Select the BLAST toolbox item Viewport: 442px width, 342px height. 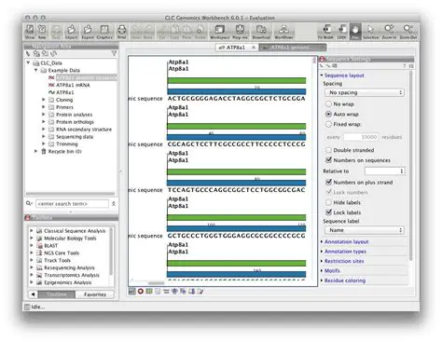pyautogui.click(x=50, y=245)
